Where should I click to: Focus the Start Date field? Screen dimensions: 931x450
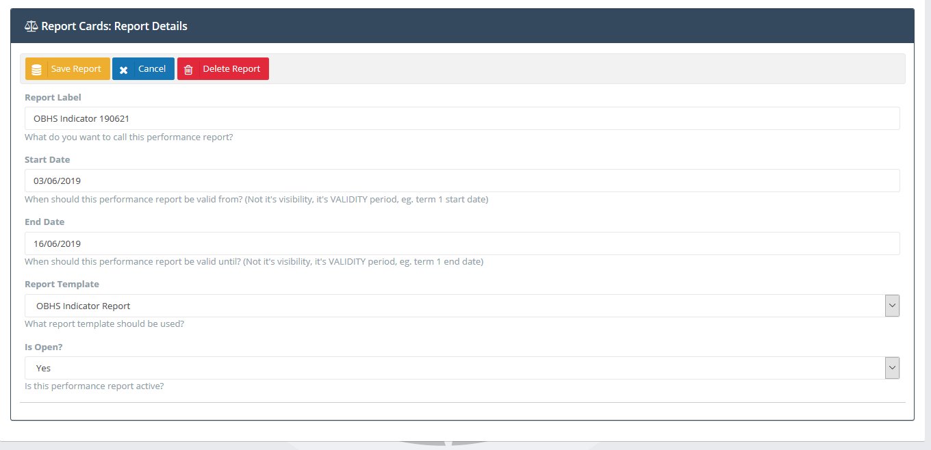pyautogui.click(x=462, y=181)
